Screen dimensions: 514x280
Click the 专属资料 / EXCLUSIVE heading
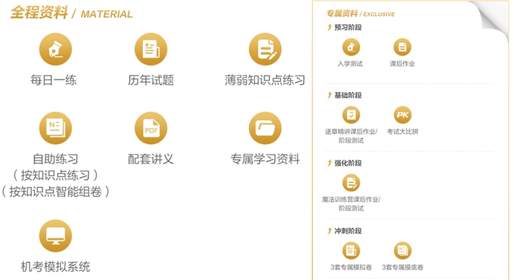[360, 14]
